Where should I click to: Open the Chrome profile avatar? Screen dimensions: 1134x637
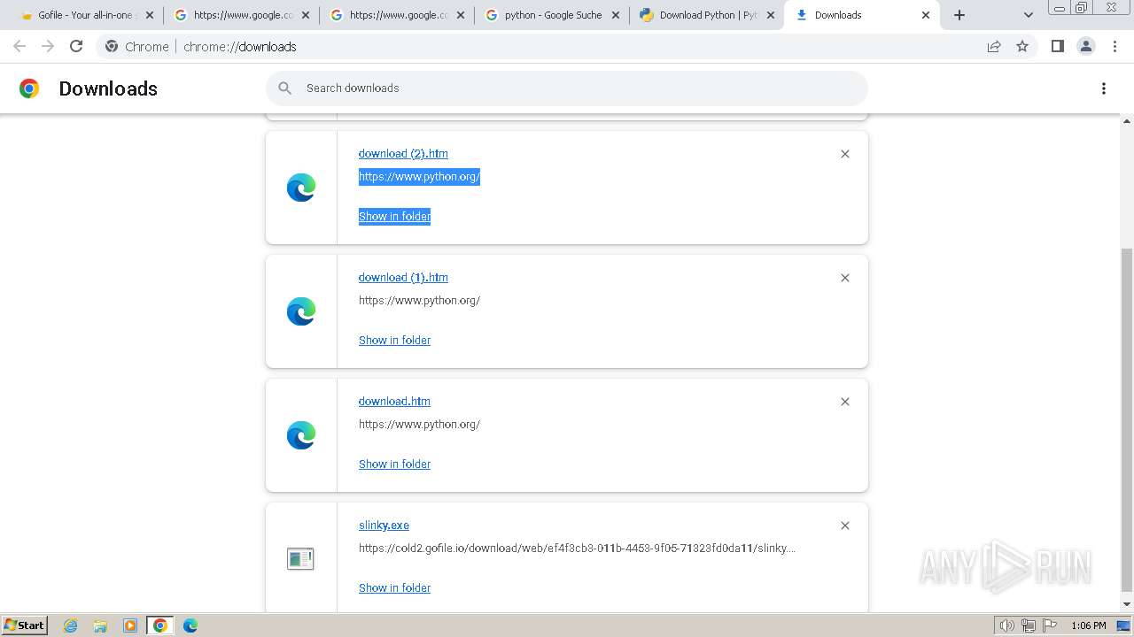(x=1086, y=47)
